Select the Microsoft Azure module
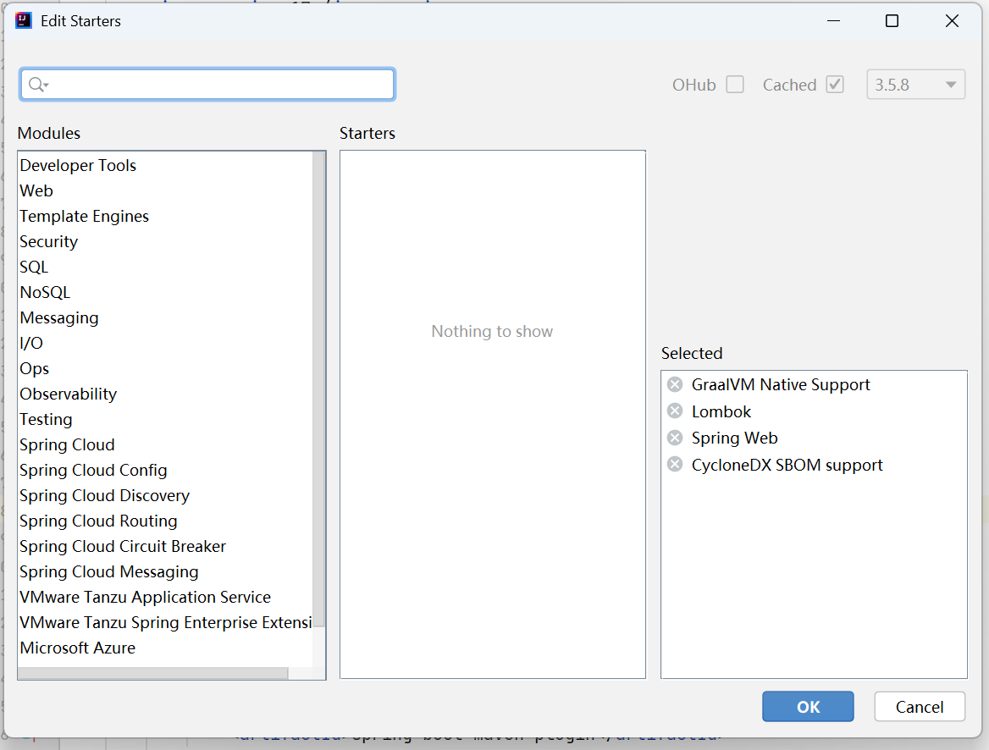Viewport: 989px width, 750px height. 166,648
